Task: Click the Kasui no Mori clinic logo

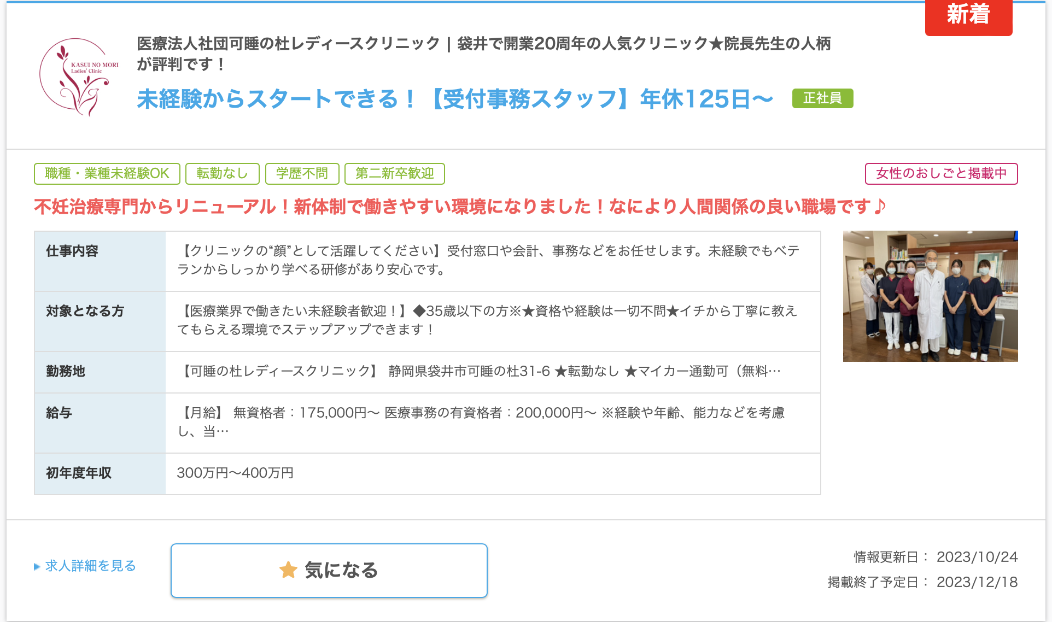Action: [79, 77]
